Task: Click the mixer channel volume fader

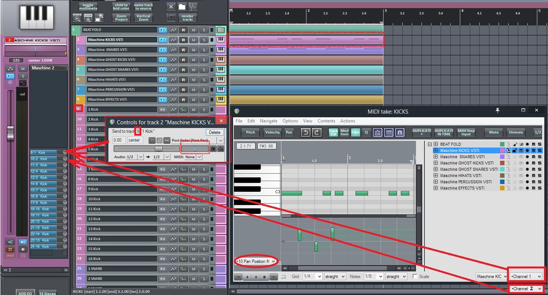Action: click(x=10, y=133)
